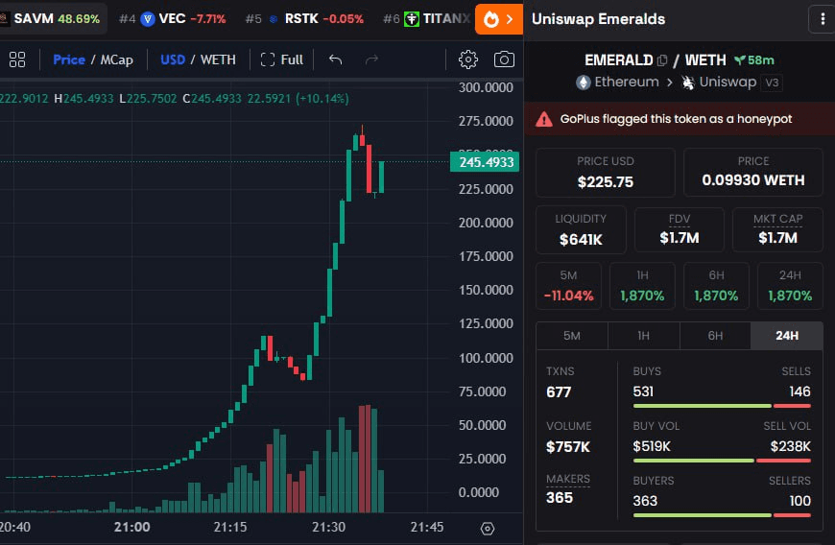Click the time-axis settings icon below the chart
Image resolution: width=835 pixels, height=545 pixels.
(488, 529)
